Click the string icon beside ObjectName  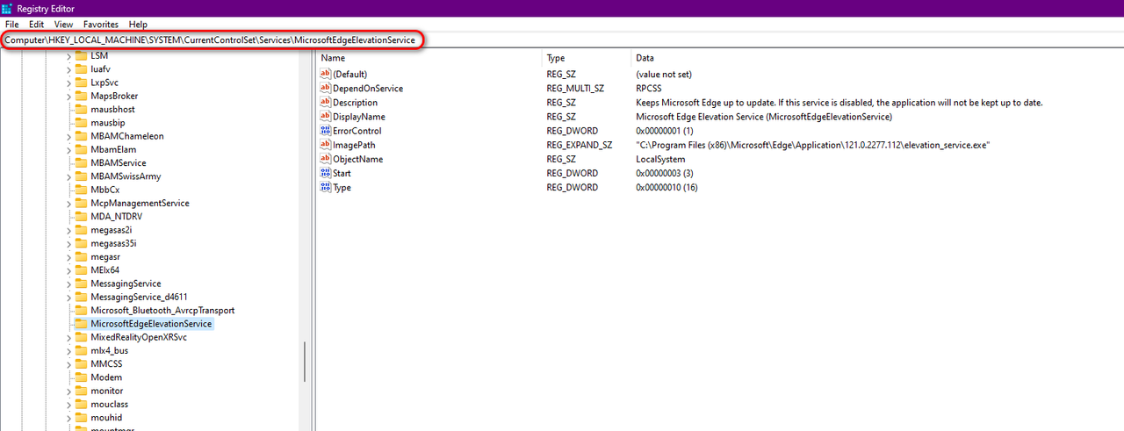click(x=326, y=159)
